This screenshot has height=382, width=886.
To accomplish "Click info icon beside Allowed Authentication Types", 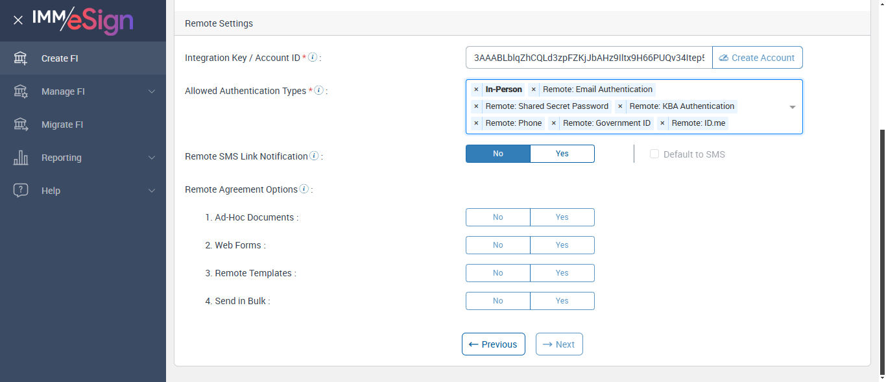I will (x=318, y=91).
